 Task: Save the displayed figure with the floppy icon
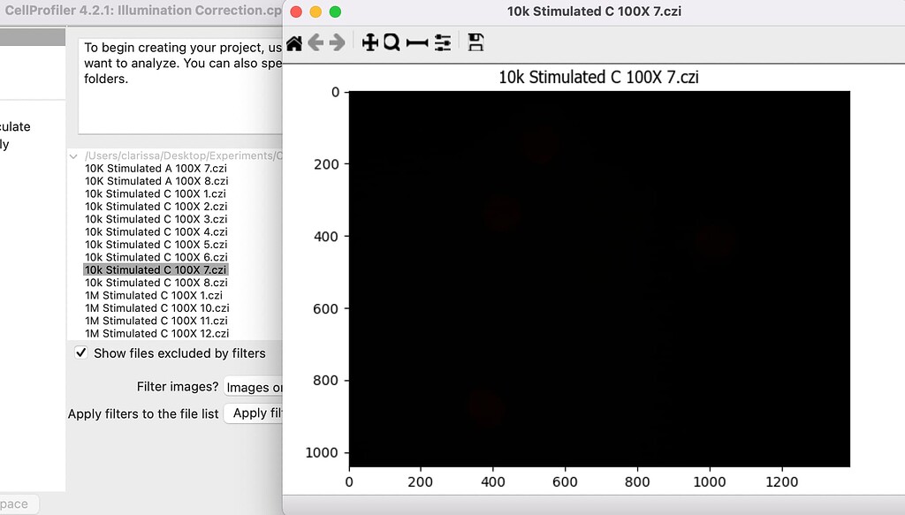click(x=475, y=42)
